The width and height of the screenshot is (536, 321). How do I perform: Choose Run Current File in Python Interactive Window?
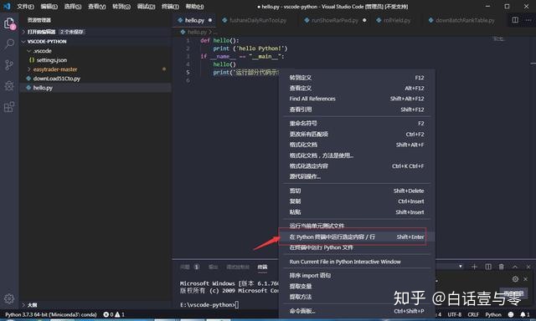point(357,262)
